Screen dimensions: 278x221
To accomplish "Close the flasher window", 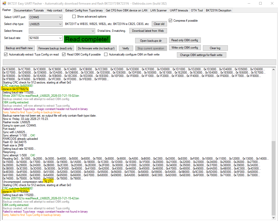I will pos(272,3).
